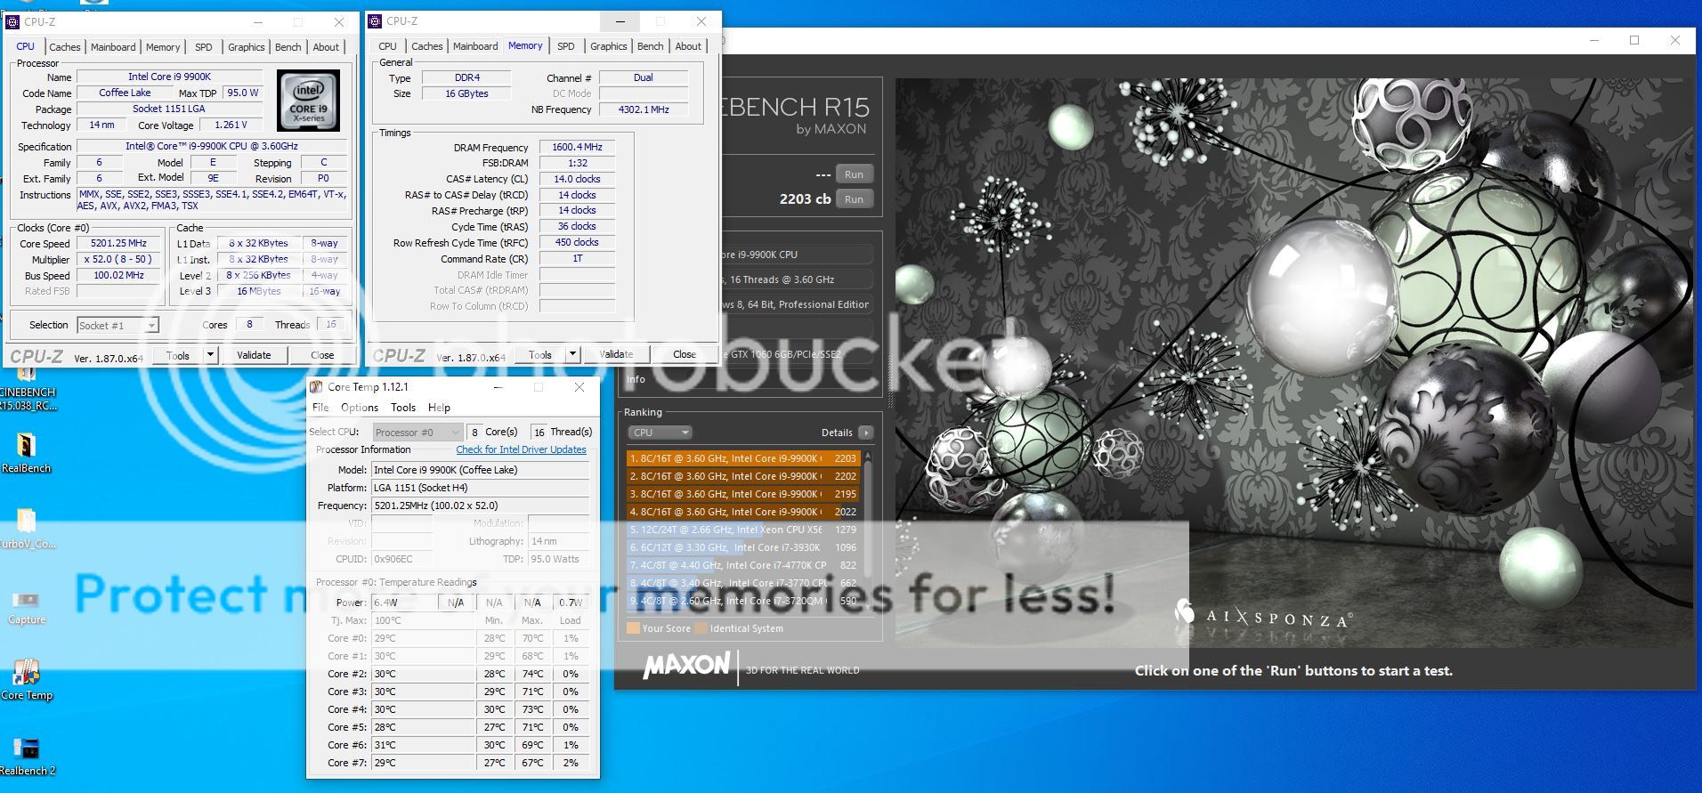Viewport: 1702px width, 793px height.
Task: Click the Intel Core i9 logo in CPU-Z
Action: [x=309, y=101]
